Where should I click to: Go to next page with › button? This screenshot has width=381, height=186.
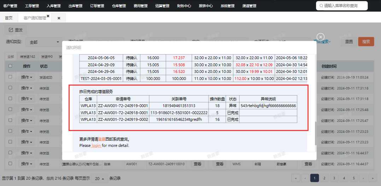coord(363,178)
